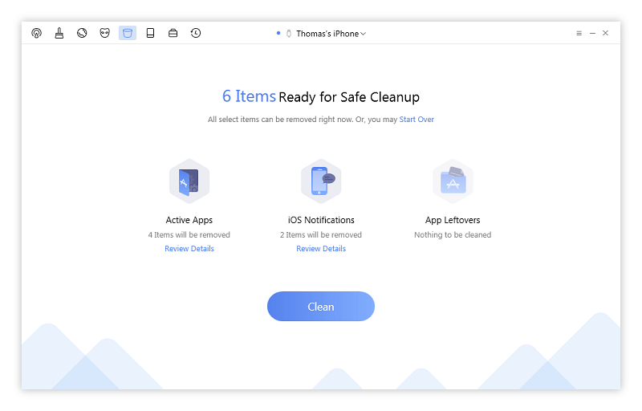Click '2 Items will be removed' text
This screenshot has height=411, width=642.
pos(321,235)
